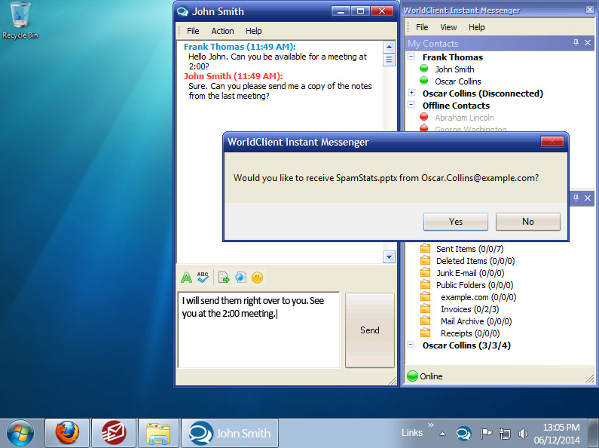Collapse the Frank Thomas contact group

pos(411,57)
